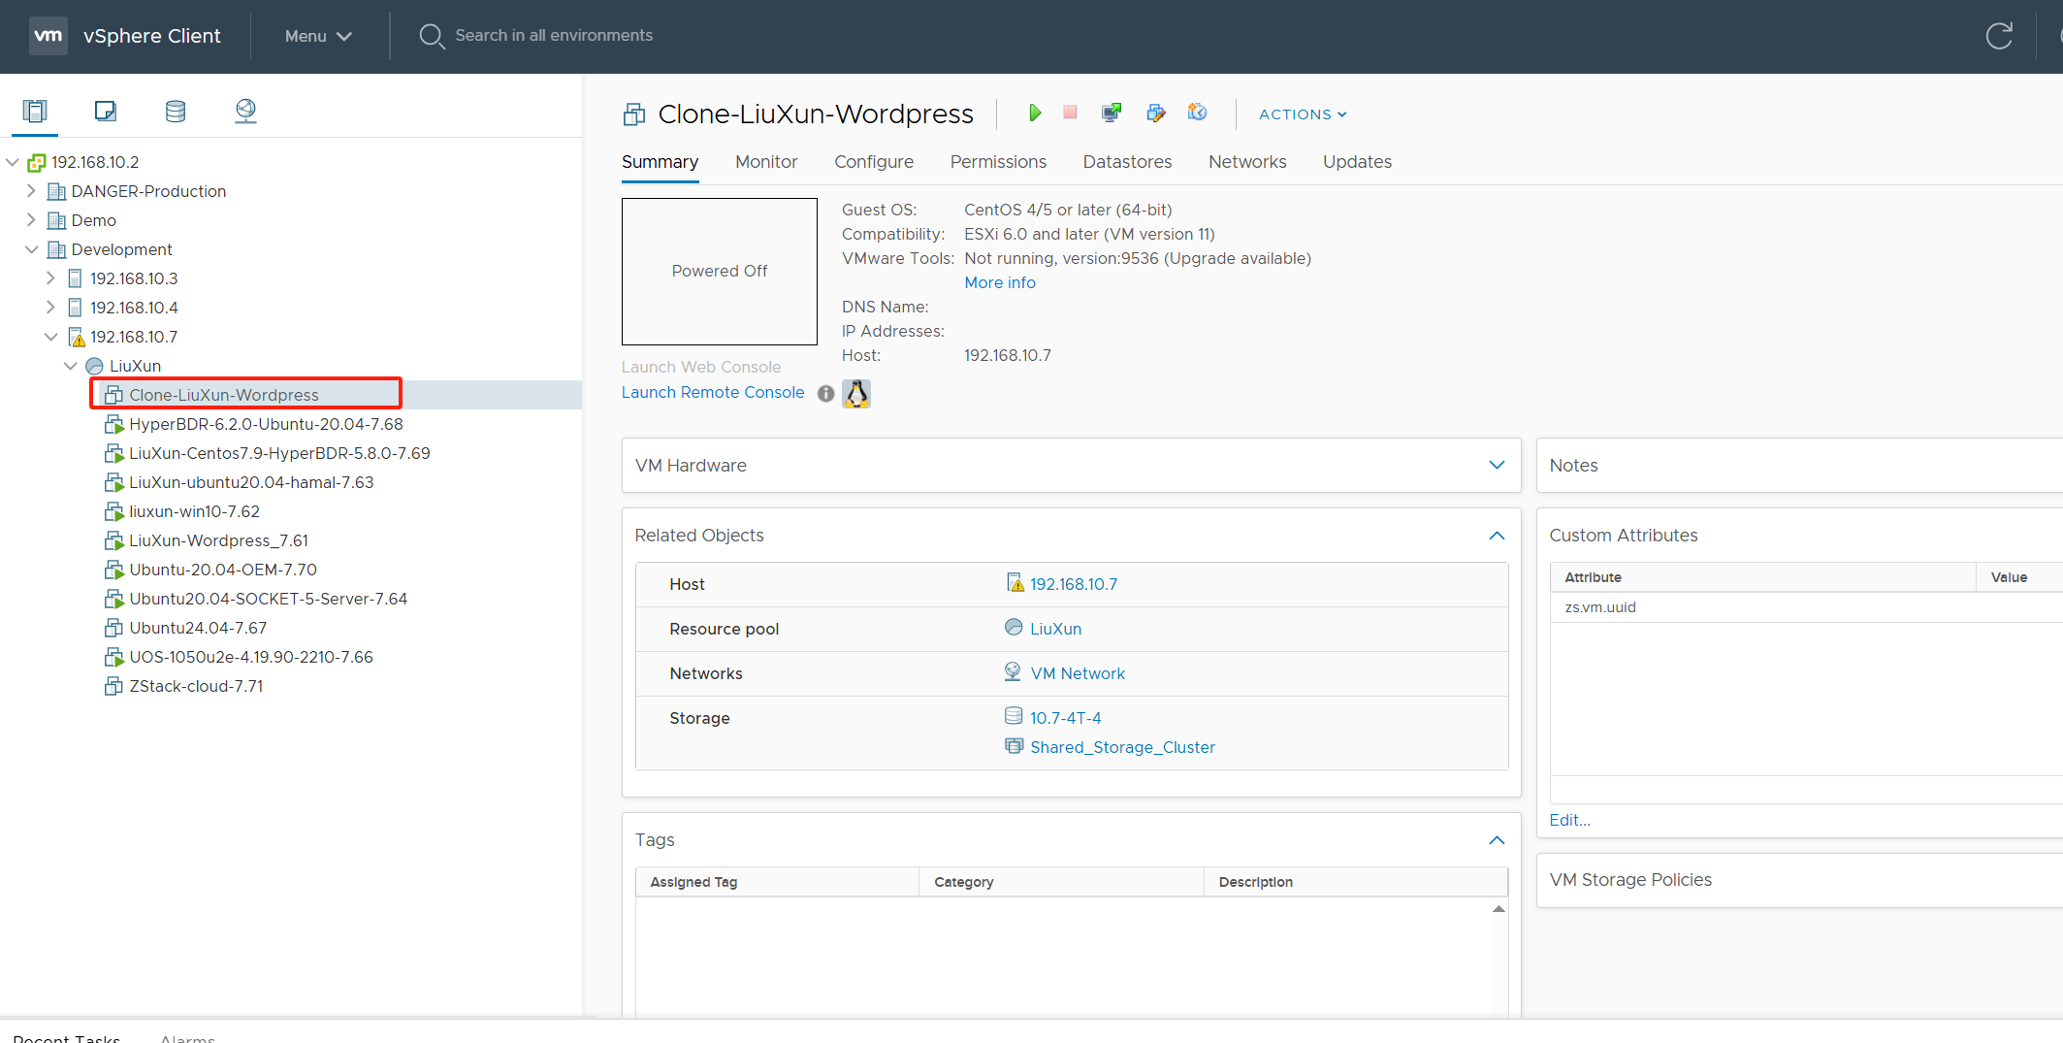Click the resource pool icon for LiuXun in tree

94,366
